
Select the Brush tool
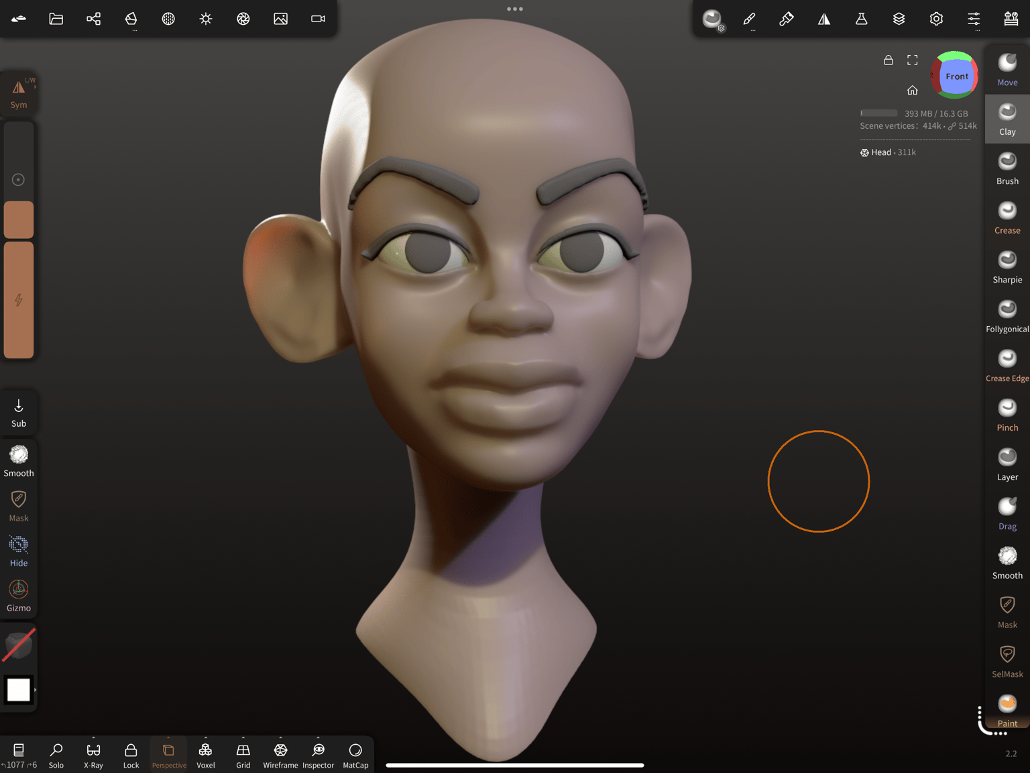pyautogui.click(x=1007, y=168)
